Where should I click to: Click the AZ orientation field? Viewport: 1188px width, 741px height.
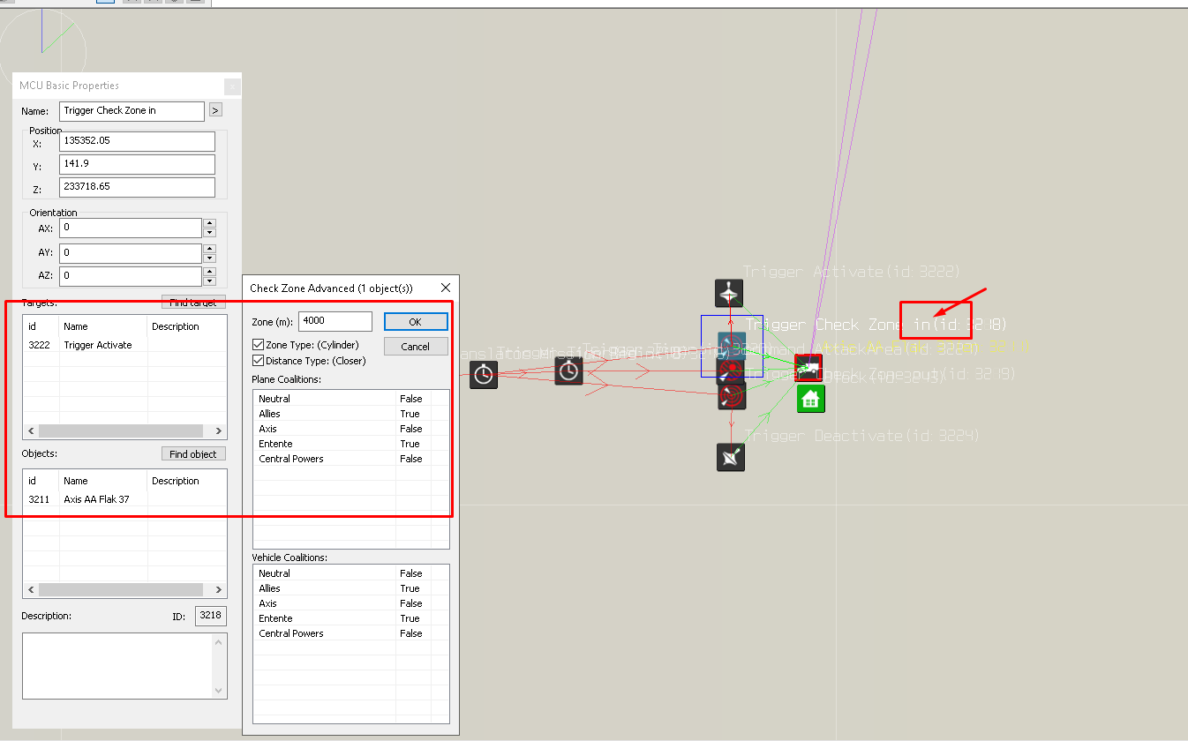pos(131,275)
